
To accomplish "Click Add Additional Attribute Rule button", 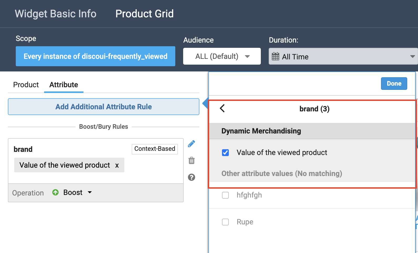I will [104, 107].
